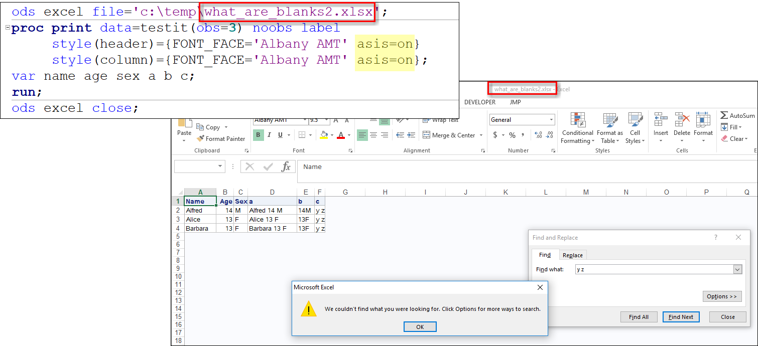Viewport: 758px width, 346px height.
Task: Open Conditional Formatting gallery
Action: point(577,128)
